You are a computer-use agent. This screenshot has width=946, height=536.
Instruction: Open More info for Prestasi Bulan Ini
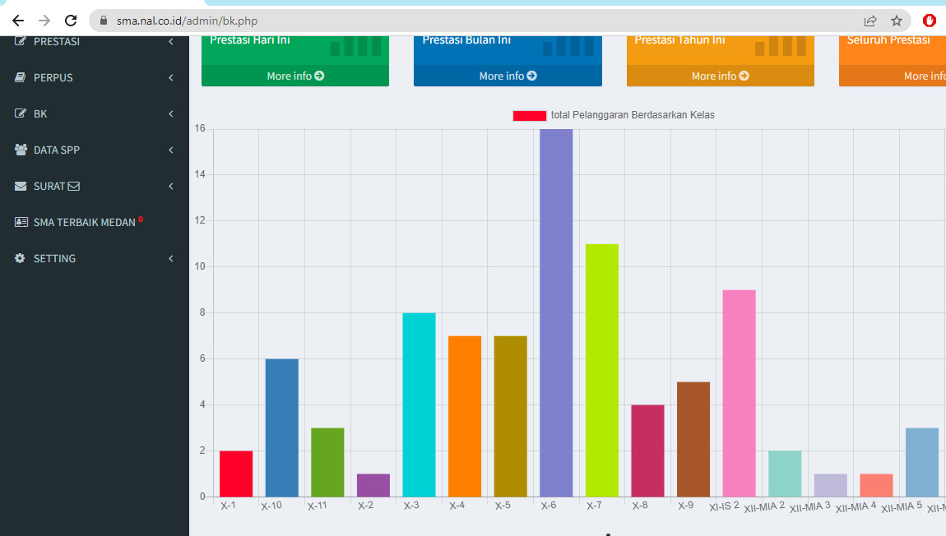[x=508, y=76]
